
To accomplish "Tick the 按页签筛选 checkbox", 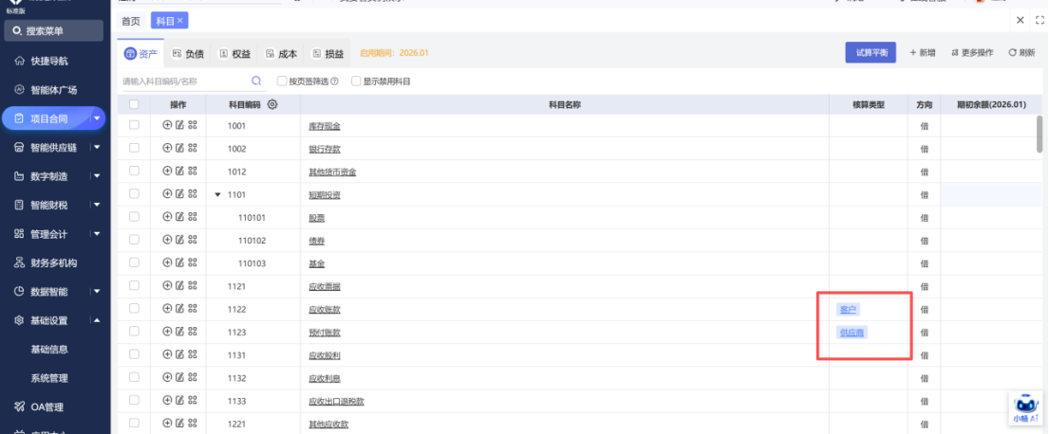I will pyautogui.click(x=282, y=81).
